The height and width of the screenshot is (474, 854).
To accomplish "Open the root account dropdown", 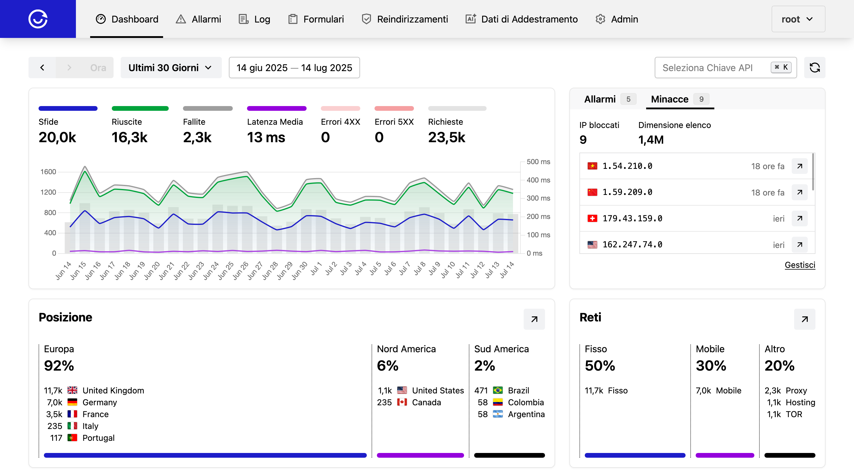I will pyautogui.click(x=798, y=19).
